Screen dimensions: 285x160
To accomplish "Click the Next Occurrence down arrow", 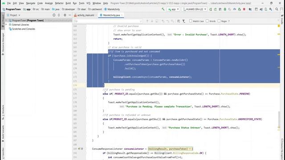I will pyautogui.click(x=152, y=21).
